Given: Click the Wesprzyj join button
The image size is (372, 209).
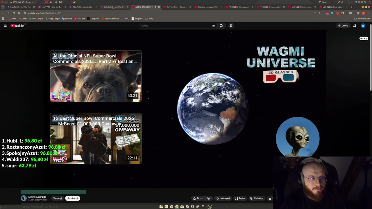Looking at the screenshot, I should click(x=58, y=198).
